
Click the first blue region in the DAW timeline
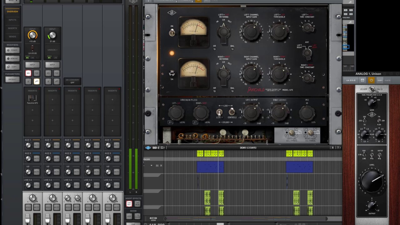point(210,167)
